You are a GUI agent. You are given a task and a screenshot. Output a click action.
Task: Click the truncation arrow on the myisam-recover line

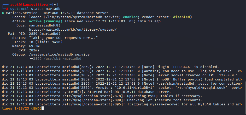(241, 104)
